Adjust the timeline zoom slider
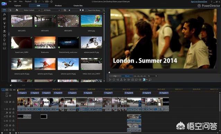The width and height of the screenshot is (221, 134). [x=10, y=133]
